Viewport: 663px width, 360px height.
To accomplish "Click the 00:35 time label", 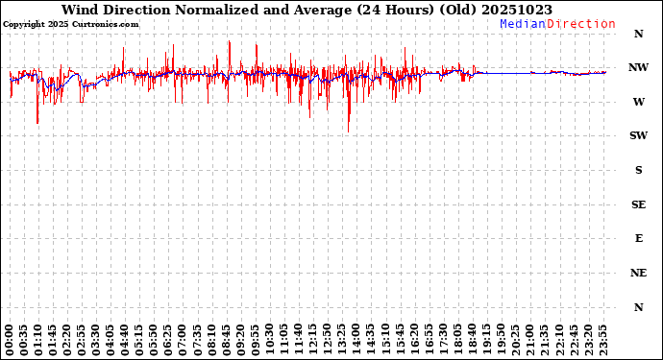I will point(24,340).
